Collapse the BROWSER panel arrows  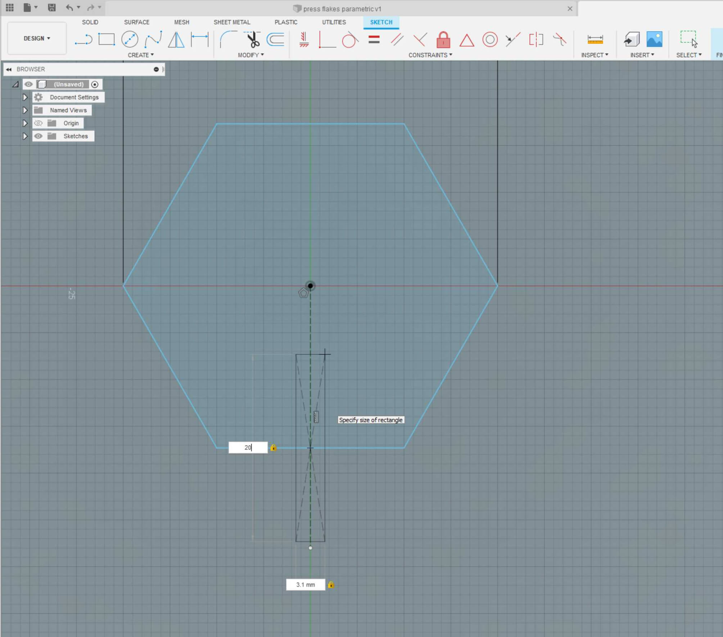[9, 69]
